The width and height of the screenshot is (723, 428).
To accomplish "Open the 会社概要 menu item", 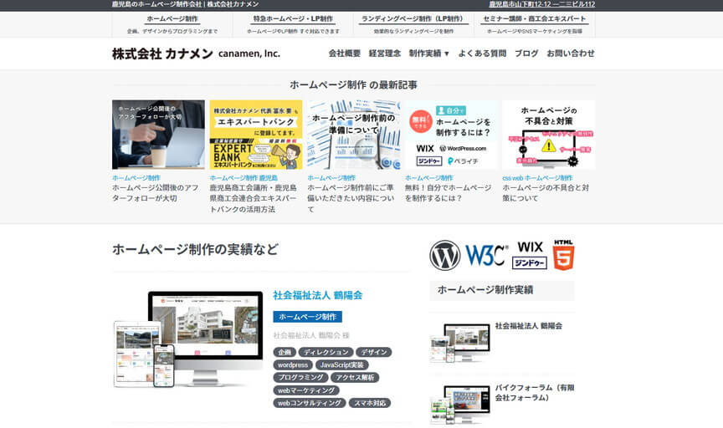I will (345, 53).
